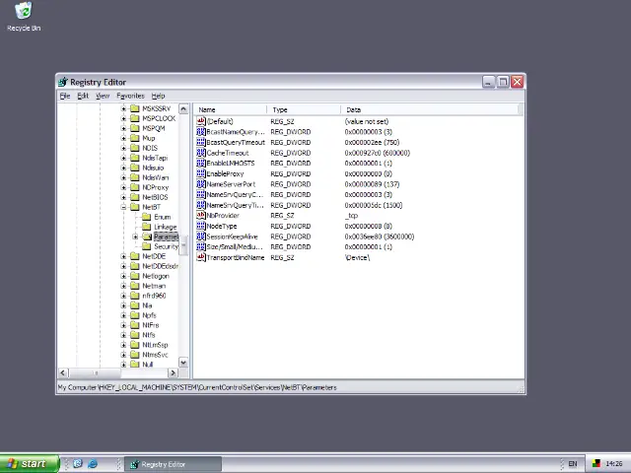
Task: Click the 0x000927c0 (600000) data cell
Action: [377, 153]
